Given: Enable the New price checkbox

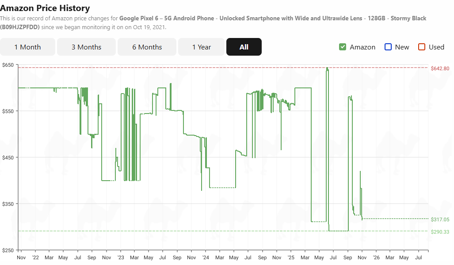Looking at the screenshot, I should click(388, 47).
